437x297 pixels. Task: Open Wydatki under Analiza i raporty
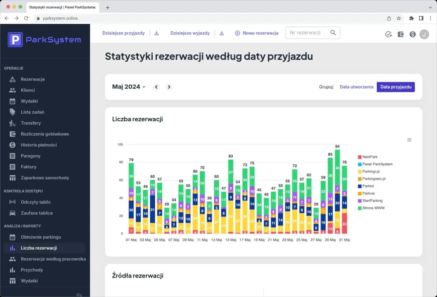pos(45,281)
